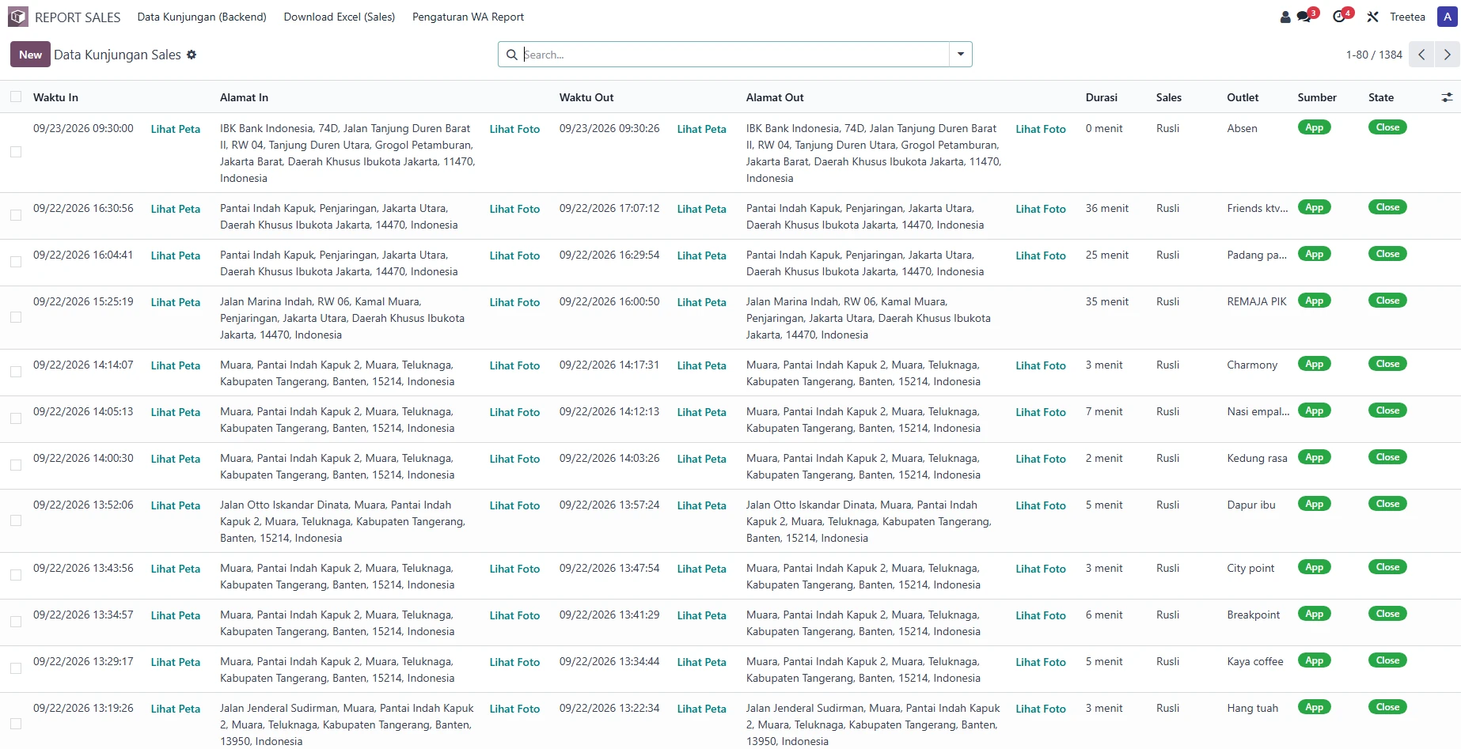Click in the Search input field
This screenshot has width=1461, height=749.
735,55
